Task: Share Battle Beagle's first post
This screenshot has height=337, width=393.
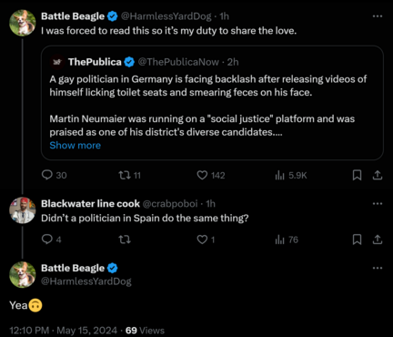Action: pyautogui.click(x=378, y=175)
